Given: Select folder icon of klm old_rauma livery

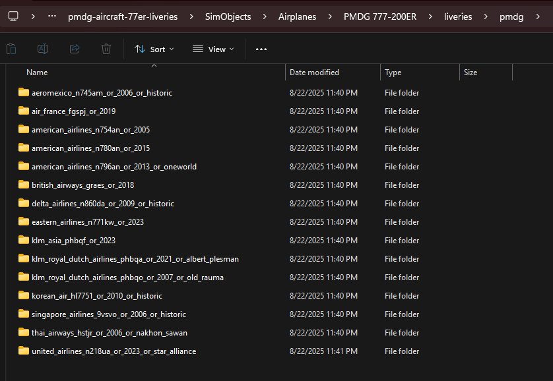Looking at the screenshot, I should (24, 277).
